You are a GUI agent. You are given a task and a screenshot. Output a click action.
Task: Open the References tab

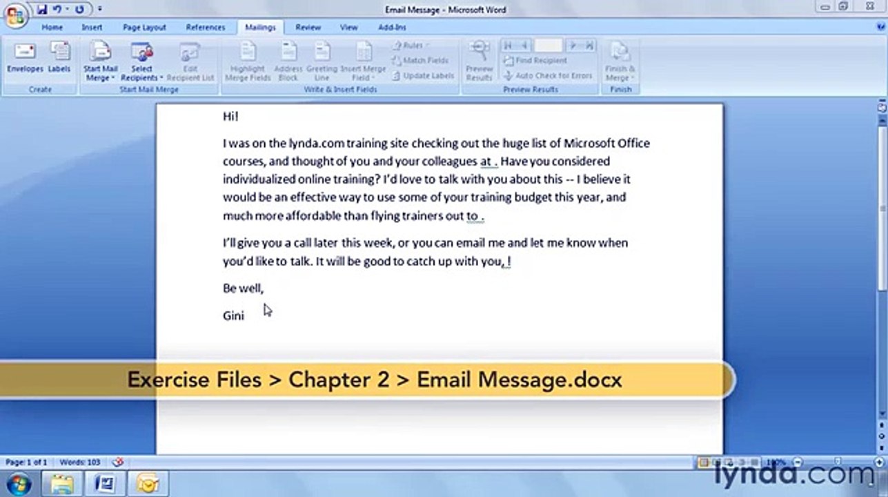click(206, 28)
